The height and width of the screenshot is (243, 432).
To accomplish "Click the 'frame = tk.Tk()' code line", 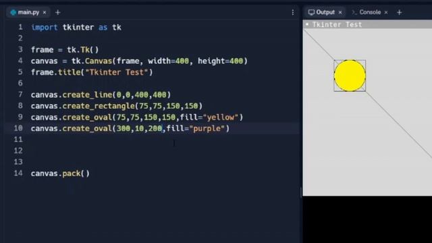I will point(65,49).
